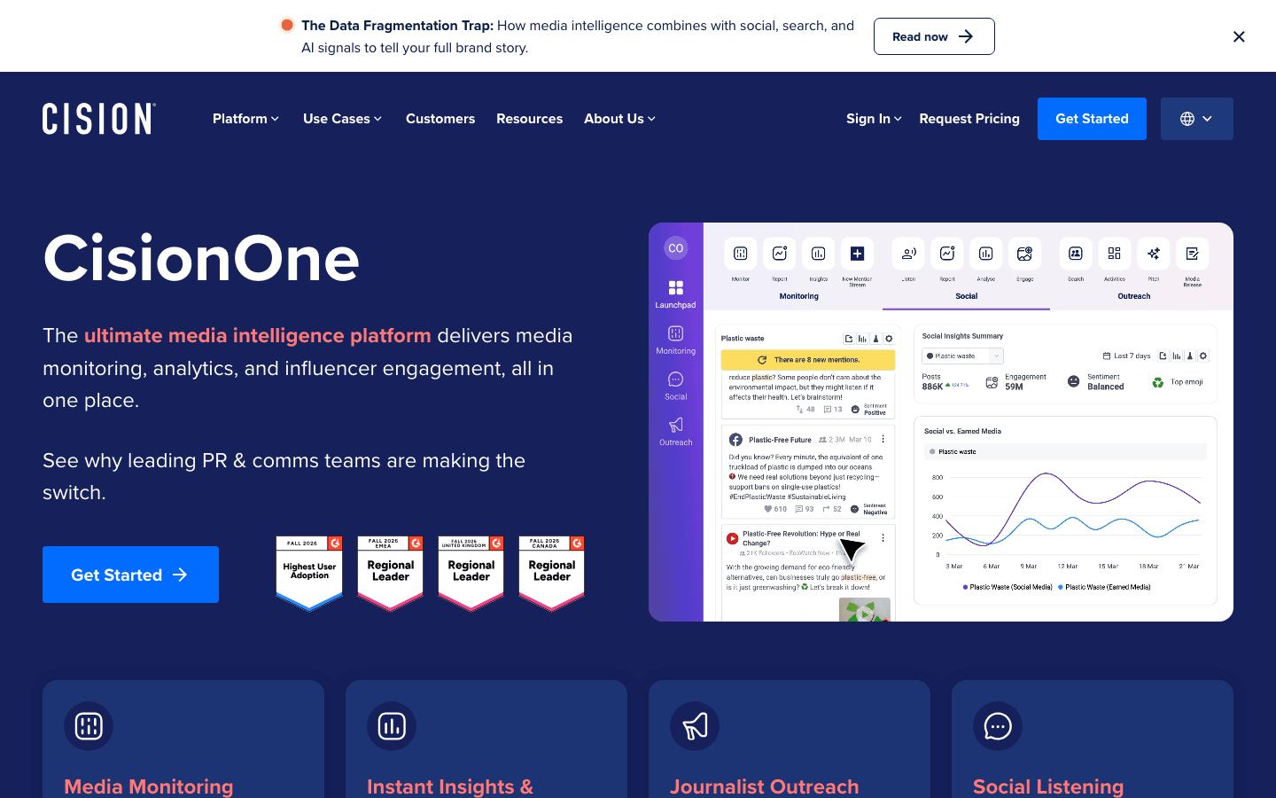
Task: Dismiss the Data Fragmentation Trap banner
Action: (x=1239, y=36)
